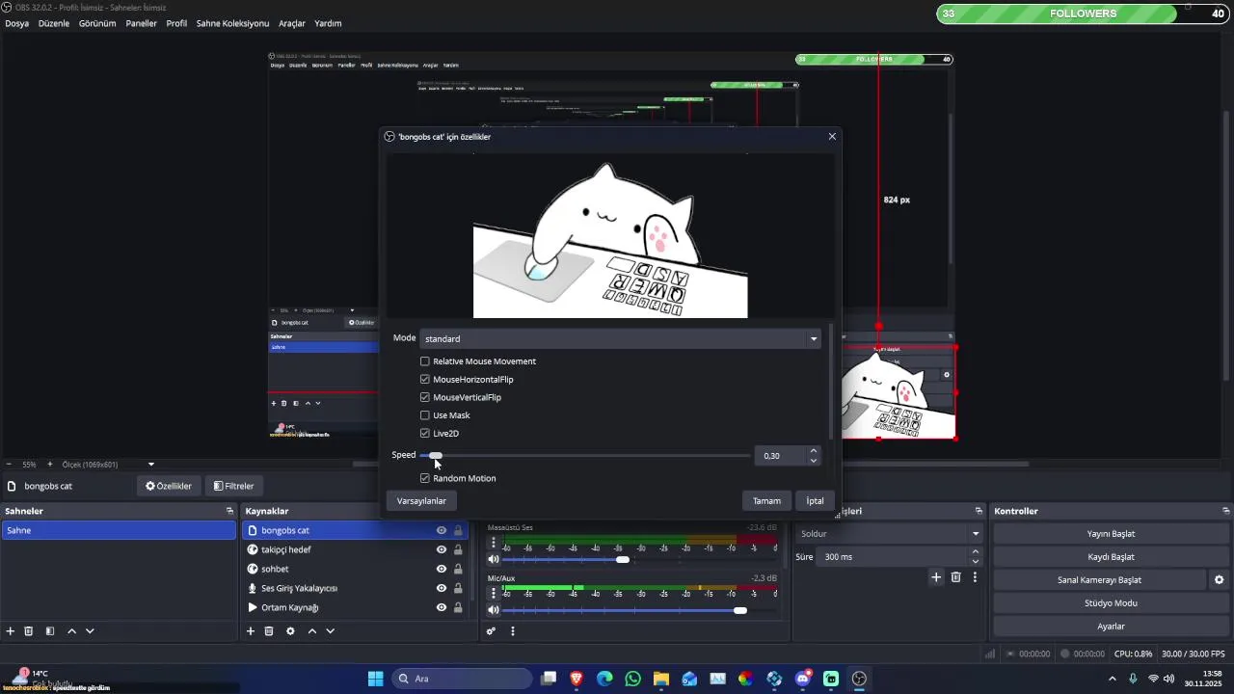
Task: Open transition properties three-dot icon
Action: click(x=975, y=576)
